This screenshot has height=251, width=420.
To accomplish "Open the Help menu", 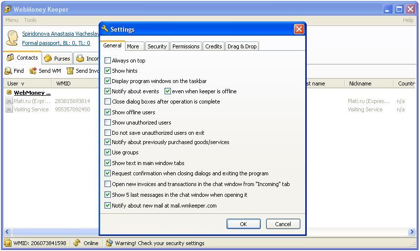I will [x=408, y=20].
